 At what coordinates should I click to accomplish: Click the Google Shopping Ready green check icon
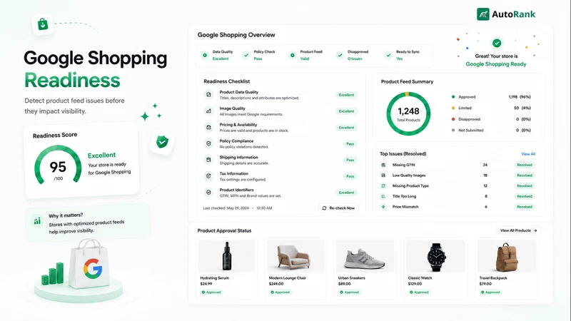(496, 43)
